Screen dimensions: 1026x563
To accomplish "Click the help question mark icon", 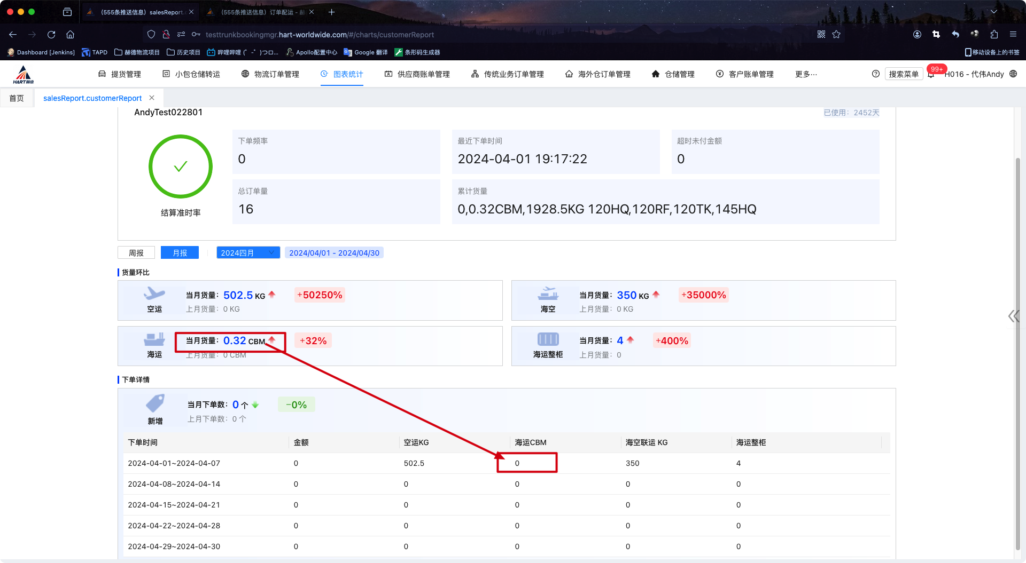I will [x=875, y=74].
